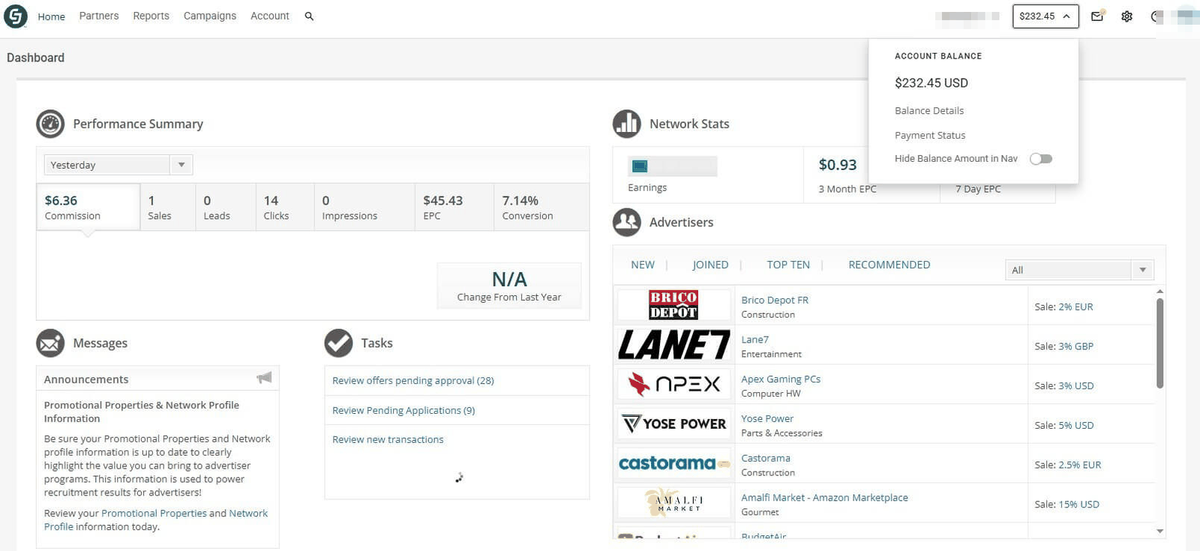Select the $45.43 EPC tab

454,207
